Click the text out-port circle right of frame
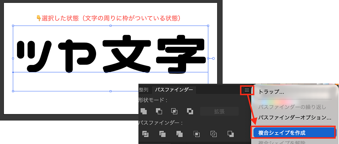This screenshot has width=339, height=144. click(213, 58)
